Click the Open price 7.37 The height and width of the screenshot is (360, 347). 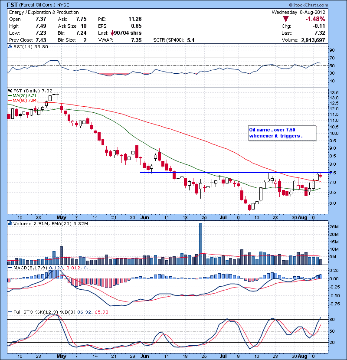coord(41,19)
